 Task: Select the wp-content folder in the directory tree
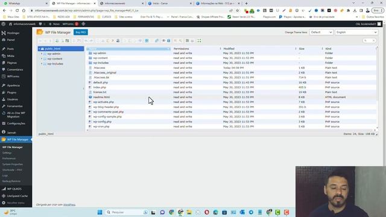pos(55,59)
